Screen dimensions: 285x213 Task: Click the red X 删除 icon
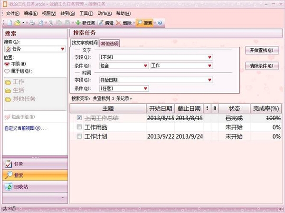coord(118,23)
